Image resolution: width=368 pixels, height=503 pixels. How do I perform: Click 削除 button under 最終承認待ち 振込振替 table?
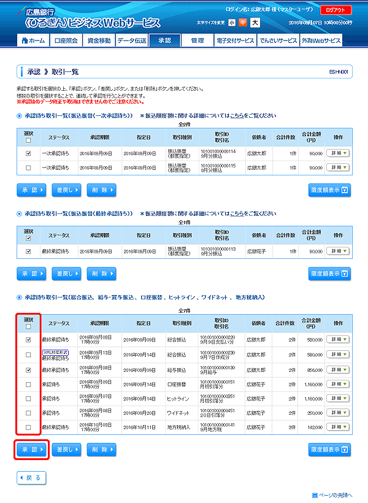click(101, 274)
